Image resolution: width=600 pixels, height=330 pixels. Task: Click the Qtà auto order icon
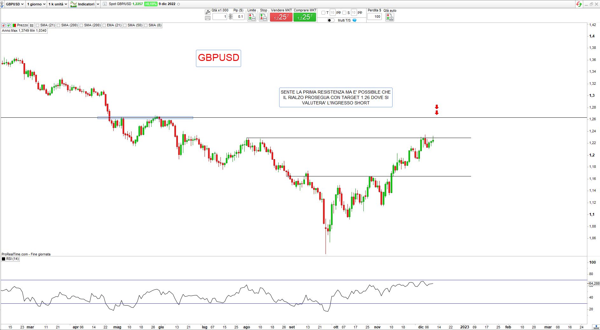[x=389, y=17]
